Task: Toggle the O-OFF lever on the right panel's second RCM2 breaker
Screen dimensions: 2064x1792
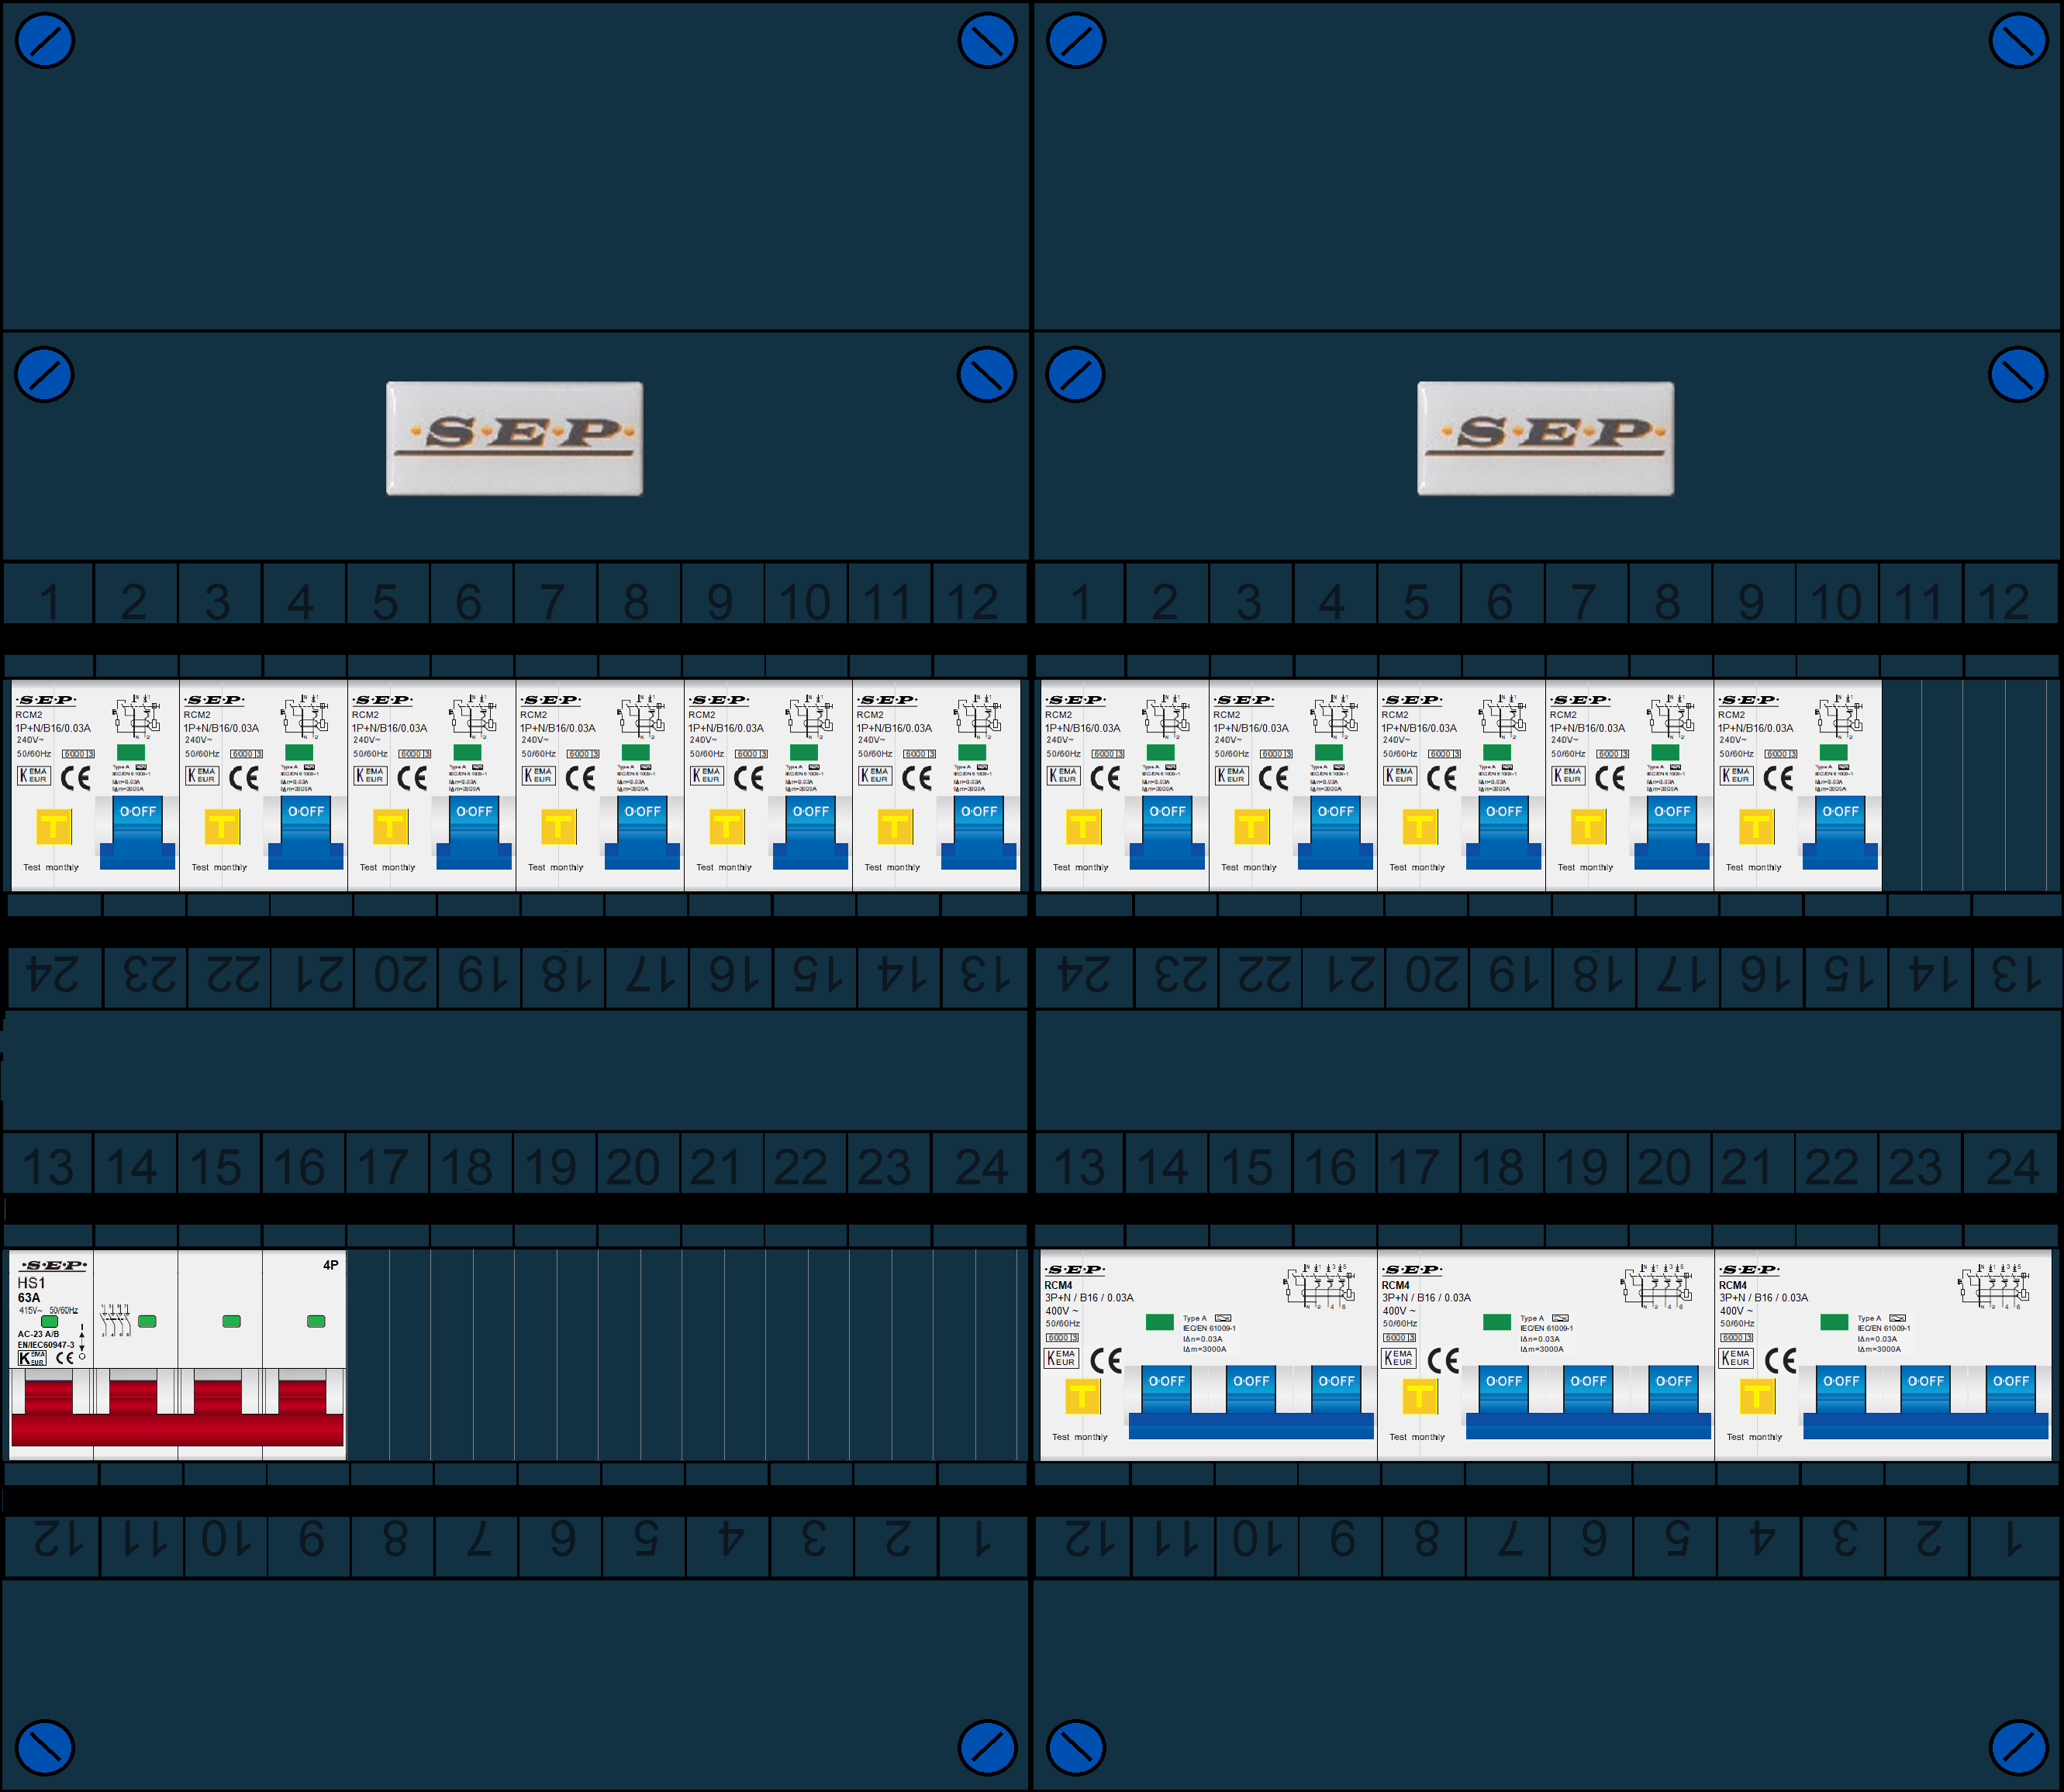Action: [x=1336, y=832]
